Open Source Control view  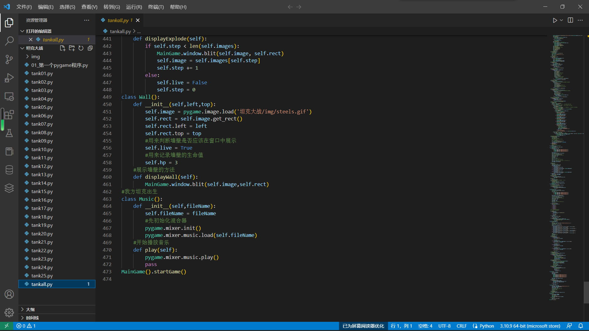9,59
